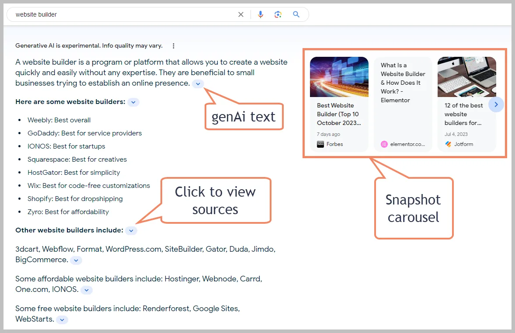Expand sources next to 'Here are some website builders'
Image resolution: width=515 pixels, height=333 pixels.
pyautogui.click(x=133, y=102)
